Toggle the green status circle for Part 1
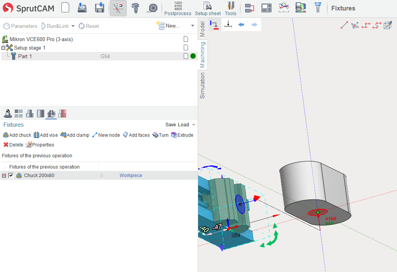The width and height of the screenshot is (397, 272). [x=193, y=56]
